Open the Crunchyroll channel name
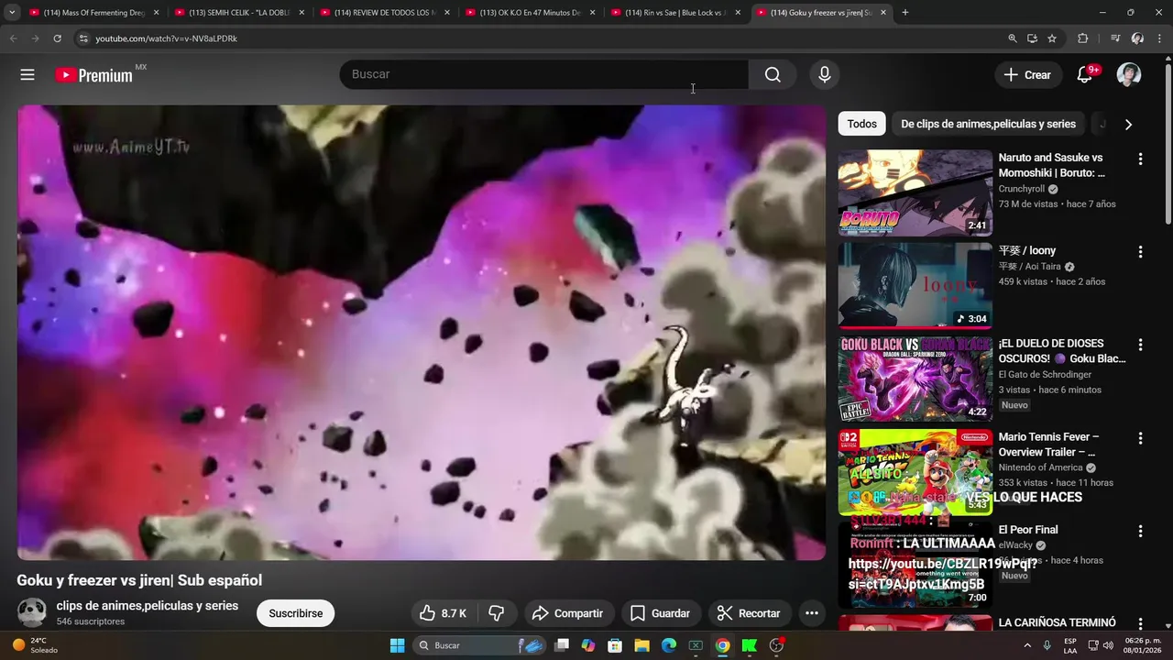This screenshot has width=1173, height=660. click(1022, 189)
